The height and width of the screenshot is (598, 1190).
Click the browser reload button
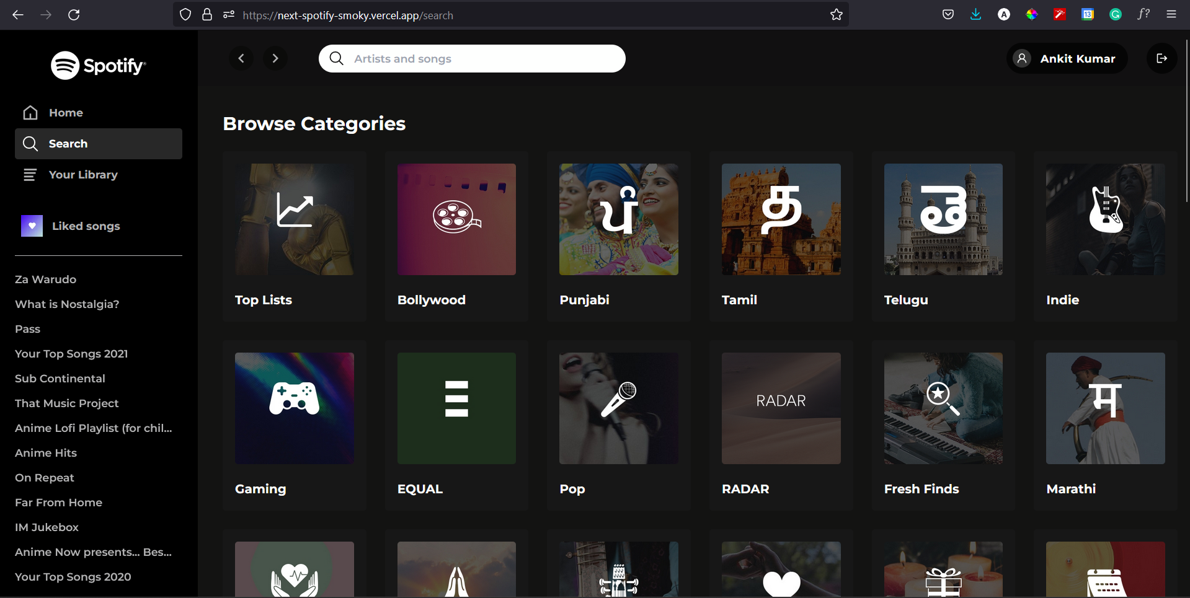click(x=74, y=15)
